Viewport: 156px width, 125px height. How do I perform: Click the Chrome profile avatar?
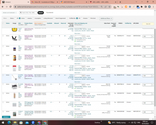click(149, 7)
